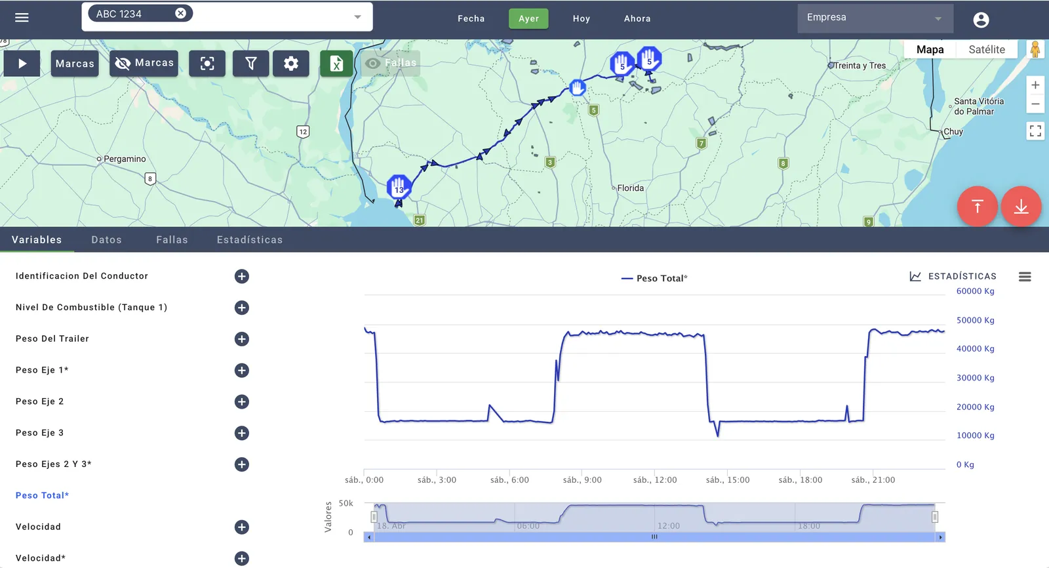The height and width of the screenshot is (568, 1049).
Task: Add Peso Del Trailer to chart
Action: [242, 339]
